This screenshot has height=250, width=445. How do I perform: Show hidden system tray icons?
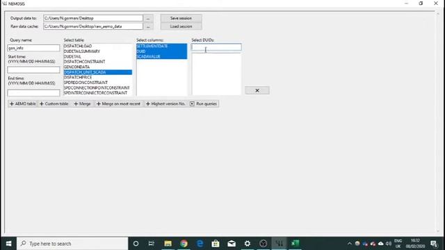pos(350,244)
